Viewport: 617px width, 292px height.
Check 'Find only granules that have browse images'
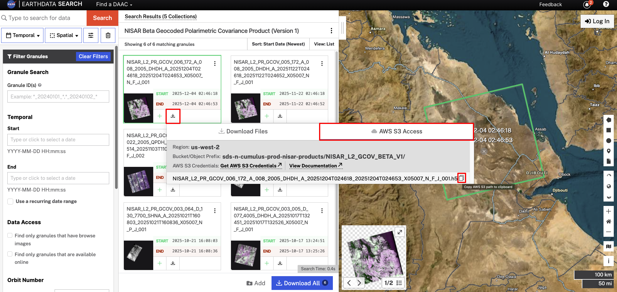(10, 235)
